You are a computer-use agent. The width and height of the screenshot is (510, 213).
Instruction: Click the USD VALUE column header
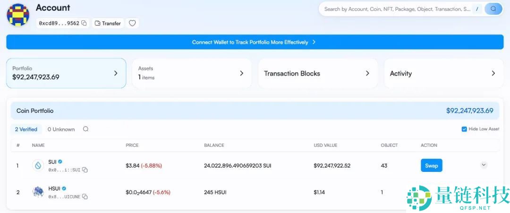click(325, 145)
